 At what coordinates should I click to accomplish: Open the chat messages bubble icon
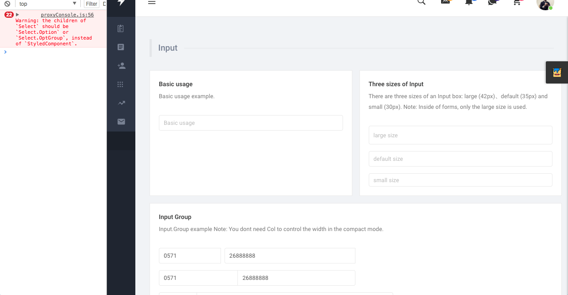click(492, 2)
